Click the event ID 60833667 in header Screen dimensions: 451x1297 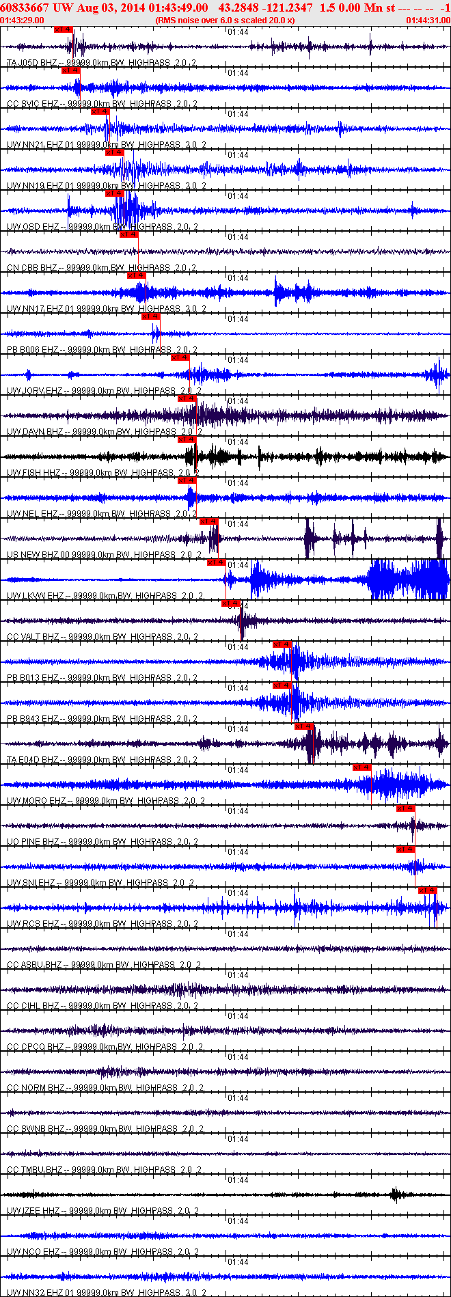24,8
